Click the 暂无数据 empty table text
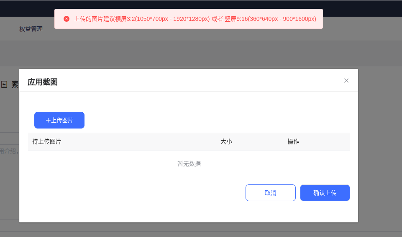 point(189,164)
